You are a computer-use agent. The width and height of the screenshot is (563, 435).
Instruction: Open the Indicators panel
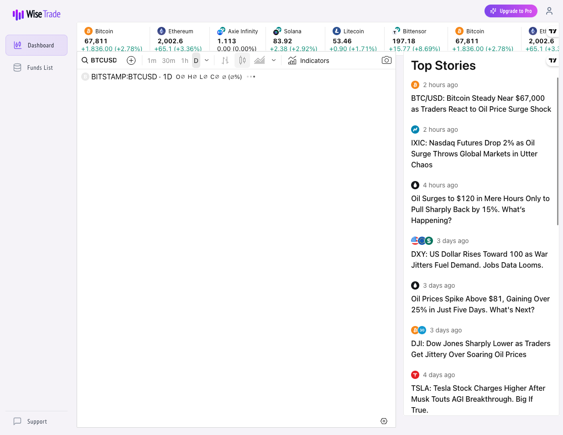coord(309,60)
